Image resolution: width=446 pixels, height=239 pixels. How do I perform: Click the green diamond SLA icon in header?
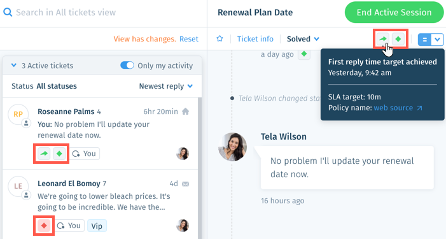click(398, 39)
